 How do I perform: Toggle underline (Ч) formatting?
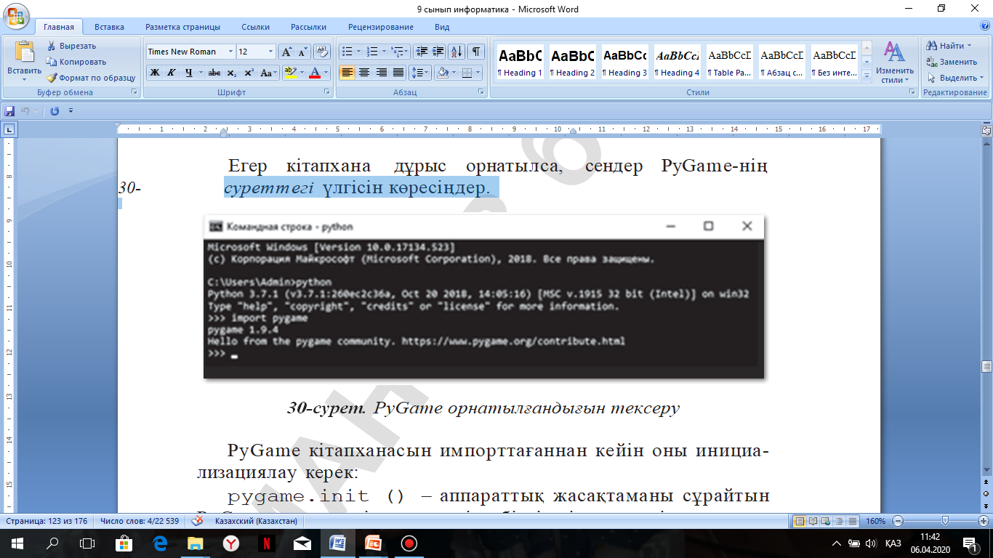(188, 73)
